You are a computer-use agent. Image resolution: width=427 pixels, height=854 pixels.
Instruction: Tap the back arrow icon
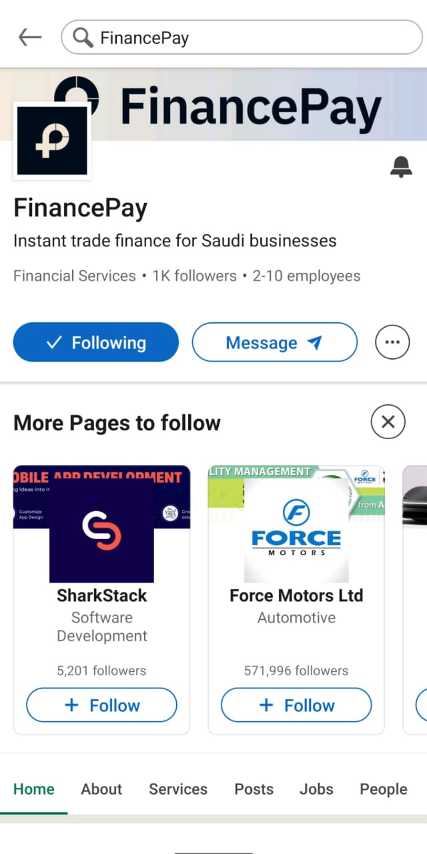[x=30, y=37]
